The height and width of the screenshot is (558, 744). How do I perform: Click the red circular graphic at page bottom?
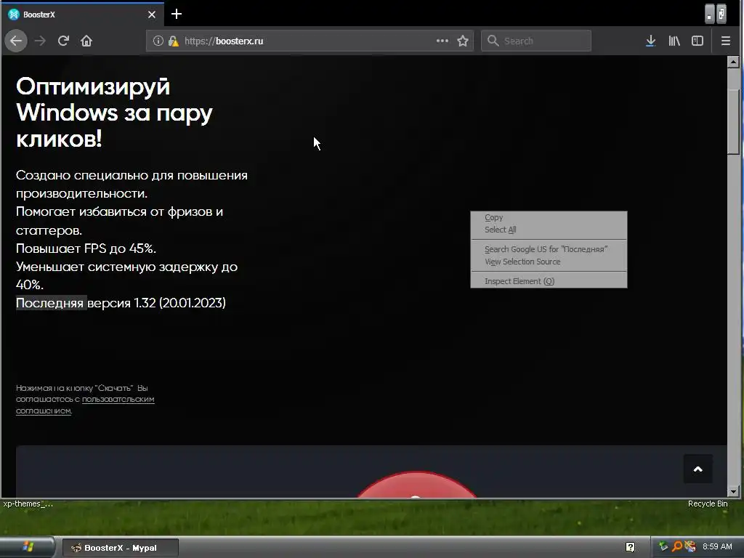pos(416,485)
